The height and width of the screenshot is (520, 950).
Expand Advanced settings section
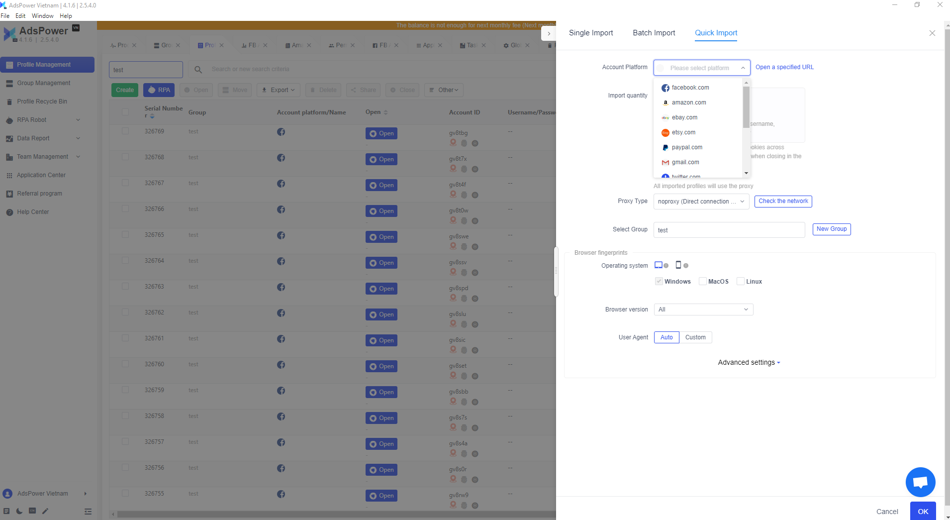point(749,363)
